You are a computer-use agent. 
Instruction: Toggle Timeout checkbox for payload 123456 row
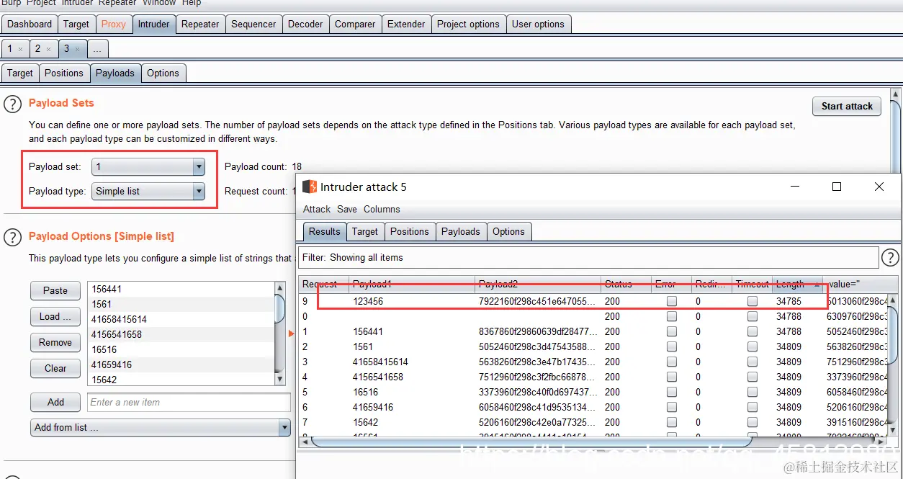pos(752,302)
